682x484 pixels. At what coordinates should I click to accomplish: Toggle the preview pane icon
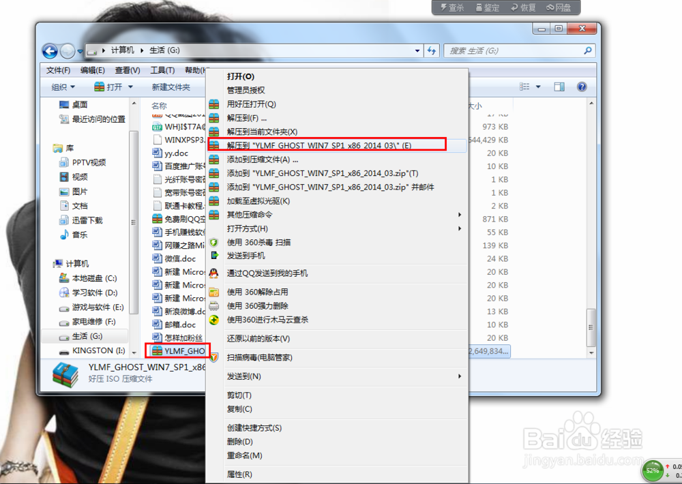pos(559,87)
